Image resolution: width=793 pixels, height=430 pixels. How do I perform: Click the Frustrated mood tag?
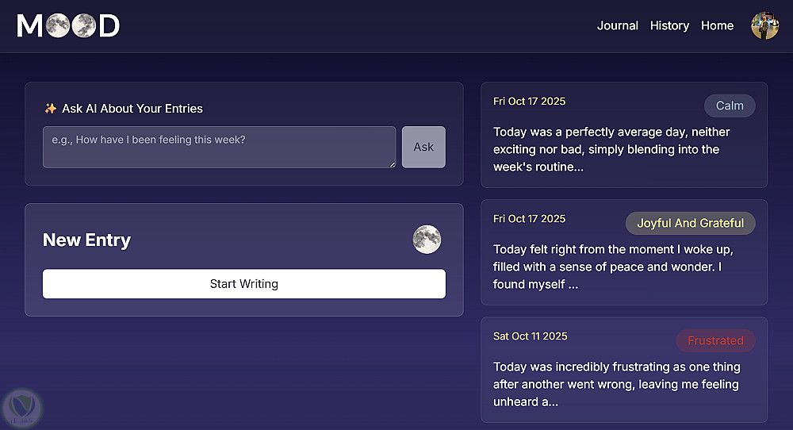715,340
